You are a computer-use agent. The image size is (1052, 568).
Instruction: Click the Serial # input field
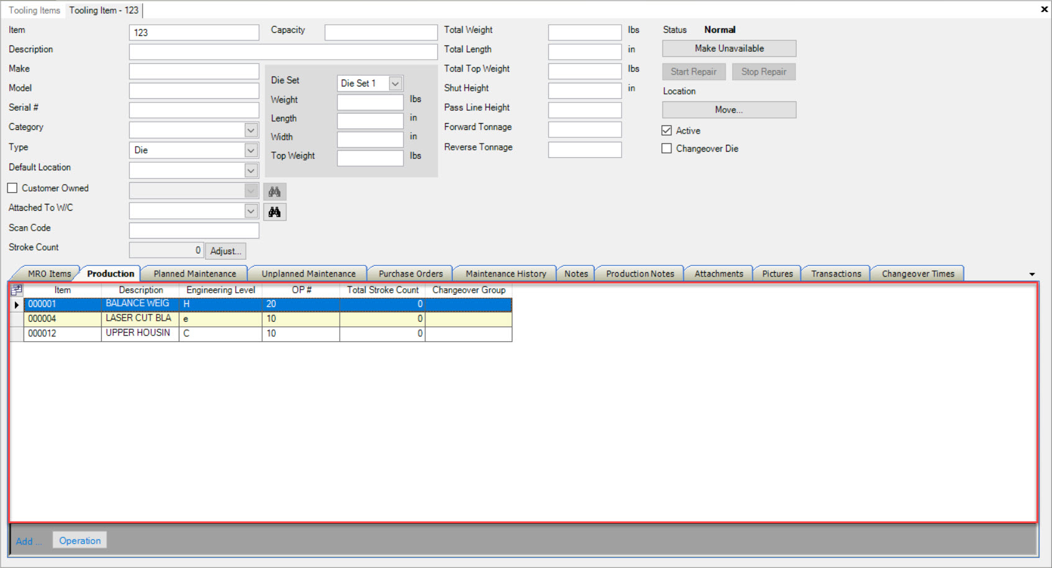coord(194,110)
